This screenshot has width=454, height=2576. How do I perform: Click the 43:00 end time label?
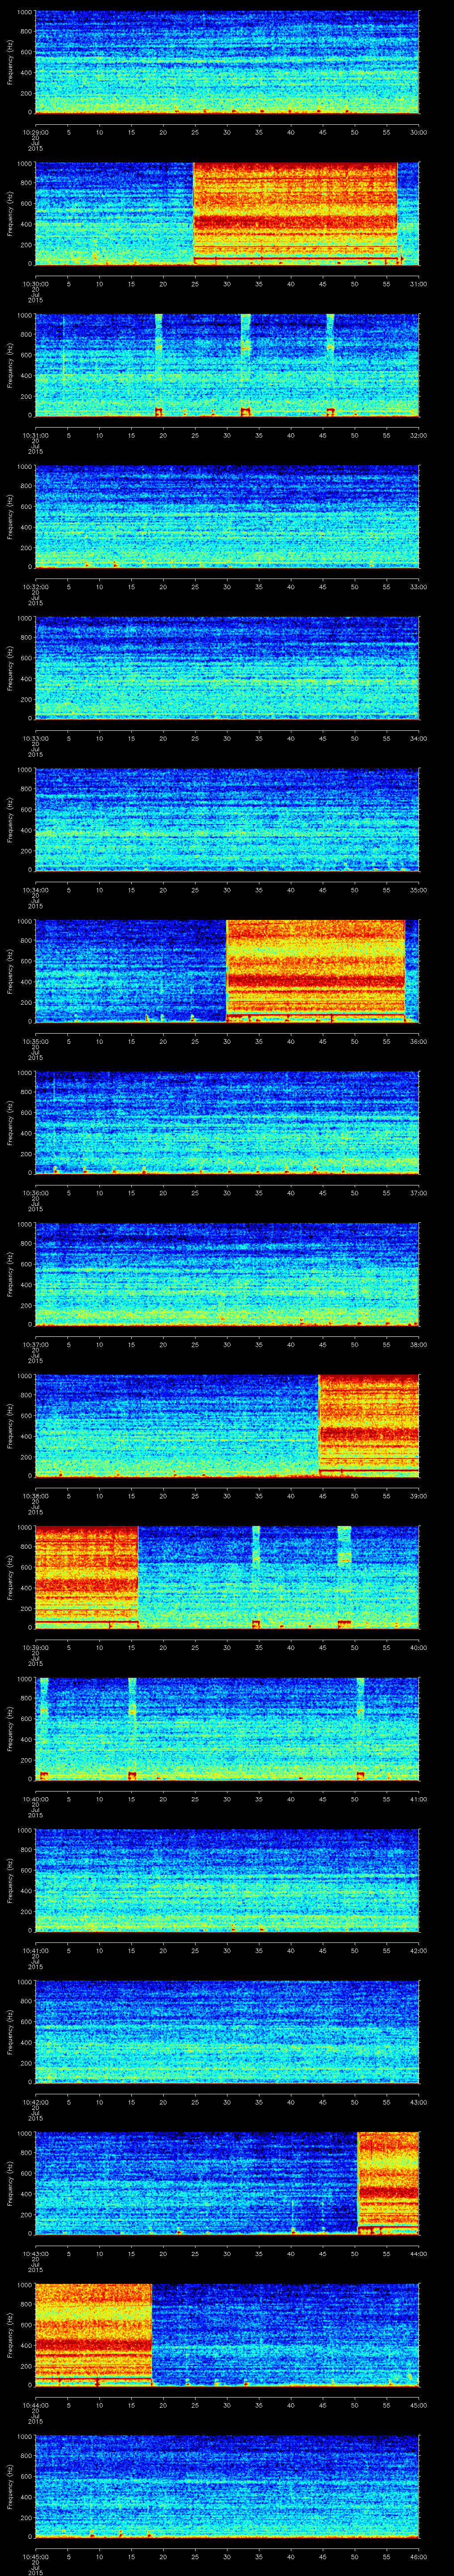(x=418, y=2101)
